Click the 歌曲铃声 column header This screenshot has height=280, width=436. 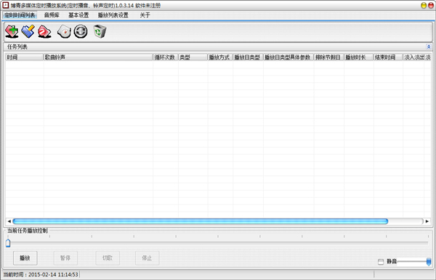click(98, 57)
